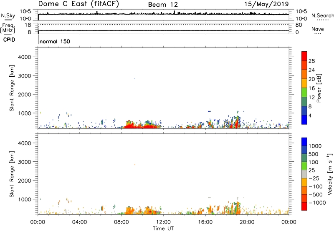Click the 4000 label on the power panel axis

[x=24, y=57]
